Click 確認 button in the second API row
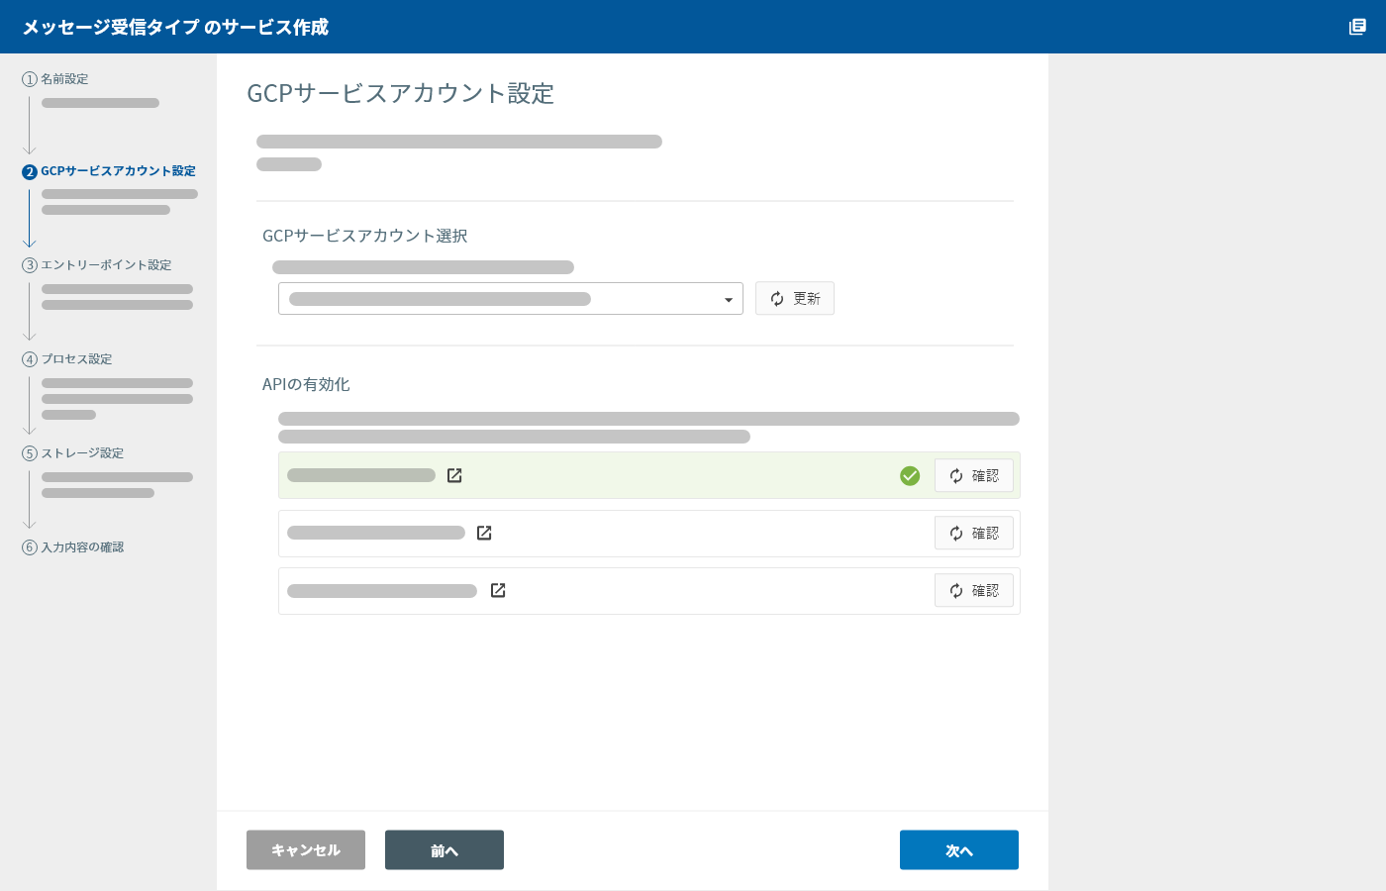The height and width of the screenshot is (891, 1386). (974, 534)
